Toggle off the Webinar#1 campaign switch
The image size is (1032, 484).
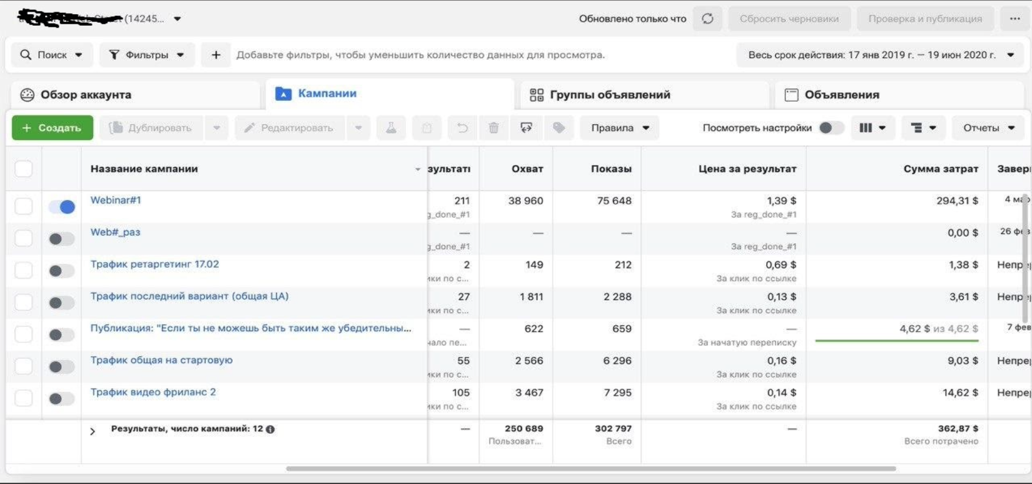[x=62, y=207]
